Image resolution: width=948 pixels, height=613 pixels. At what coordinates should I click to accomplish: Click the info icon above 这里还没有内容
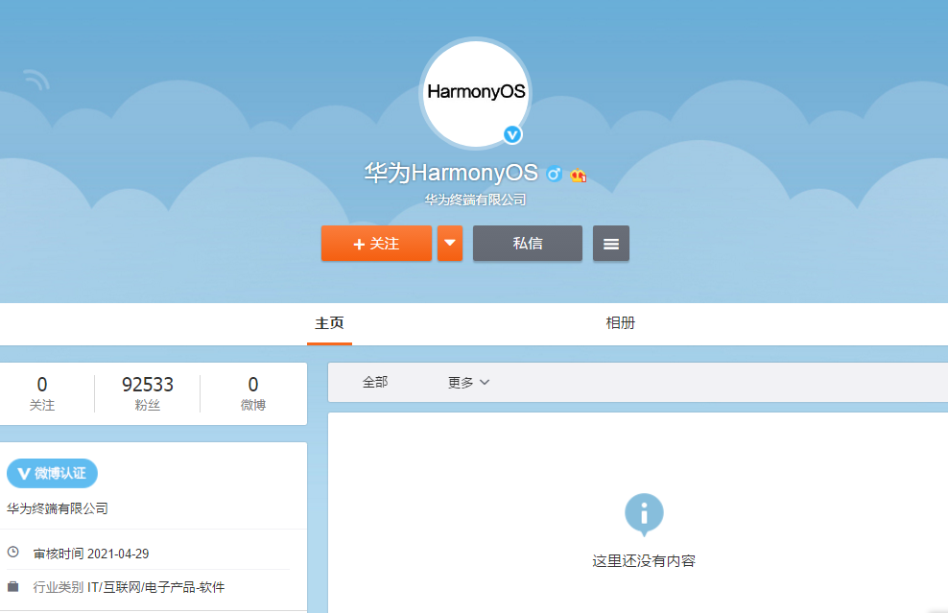[644, 514]
